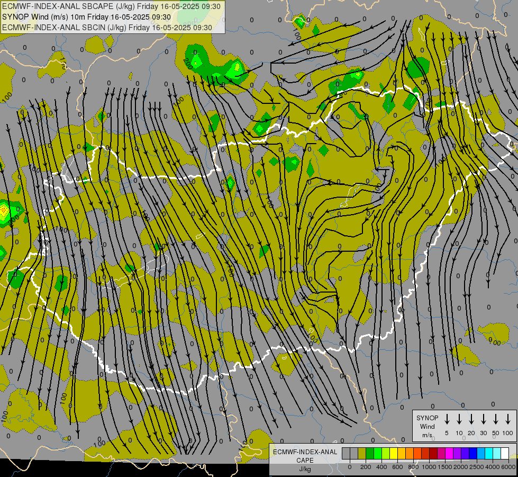The height and width of the screenshot is (477, 518).
Task: Select the golden amber legend swatch
Action: [402, 453]
